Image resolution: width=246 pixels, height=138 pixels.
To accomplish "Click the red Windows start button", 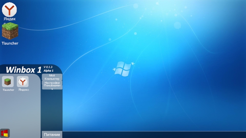I will [5, 133].
